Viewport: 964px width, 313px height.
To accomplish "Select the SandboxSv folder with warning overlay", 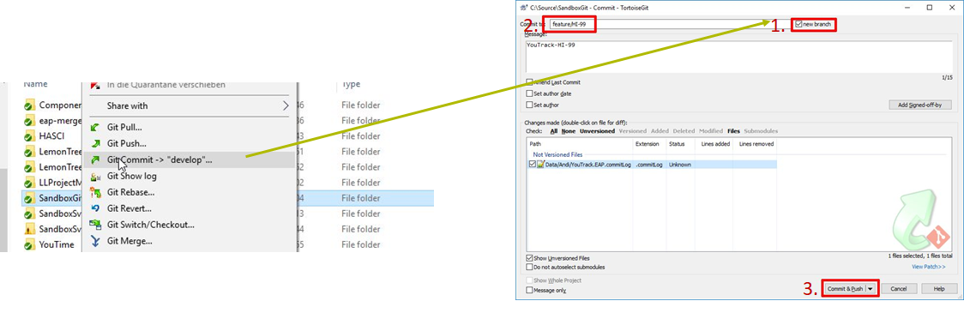I will (29, 229).
